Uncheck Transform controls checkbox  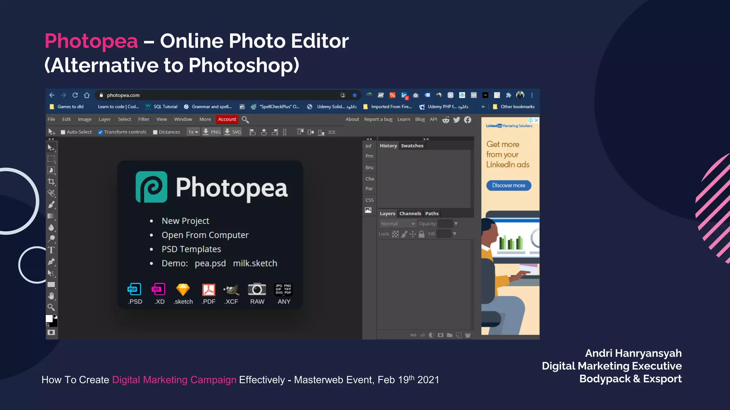click(x=101, y=132)
